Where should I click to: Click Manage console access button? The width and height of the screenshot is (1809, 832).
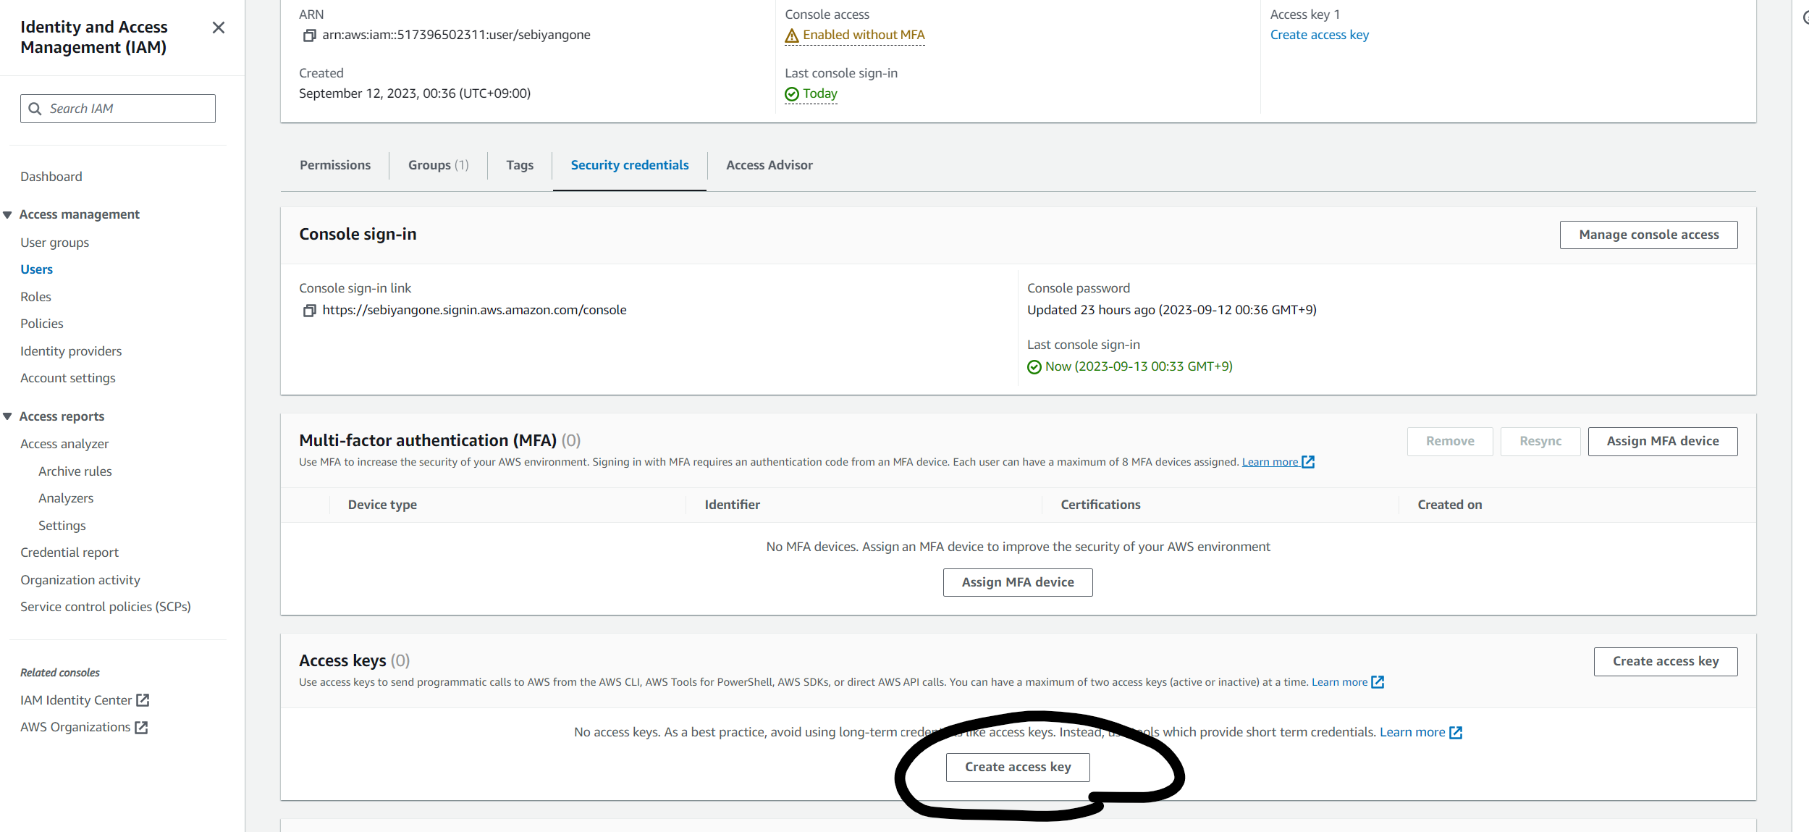click(x=1648, y=235)
